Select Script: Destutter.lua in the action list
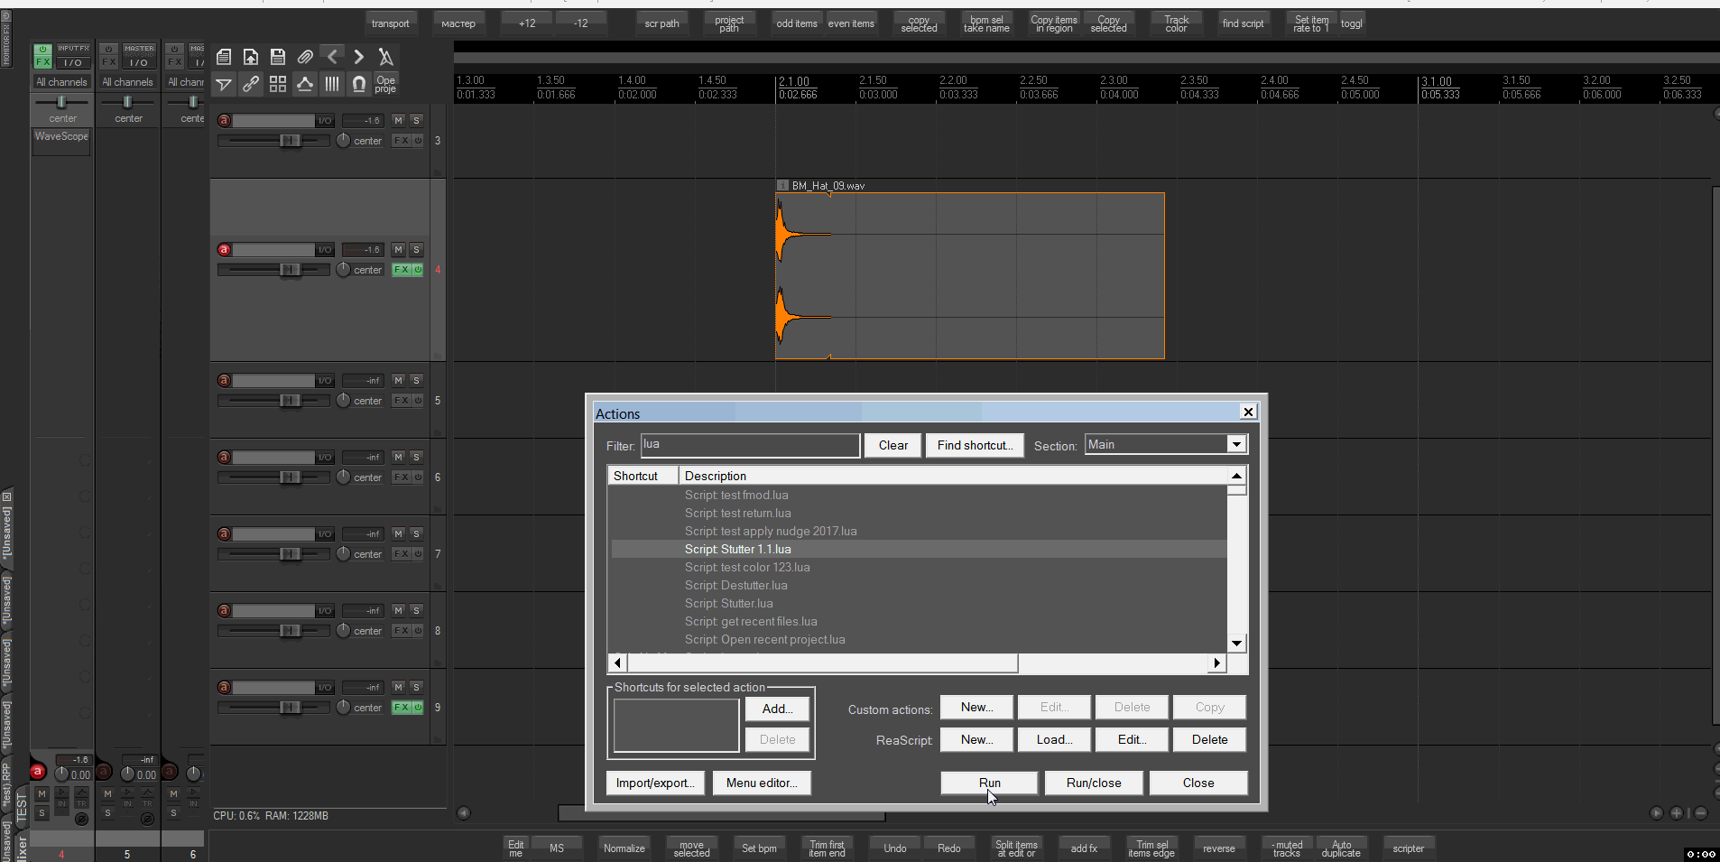1720x862 pixels. point(735,585)
